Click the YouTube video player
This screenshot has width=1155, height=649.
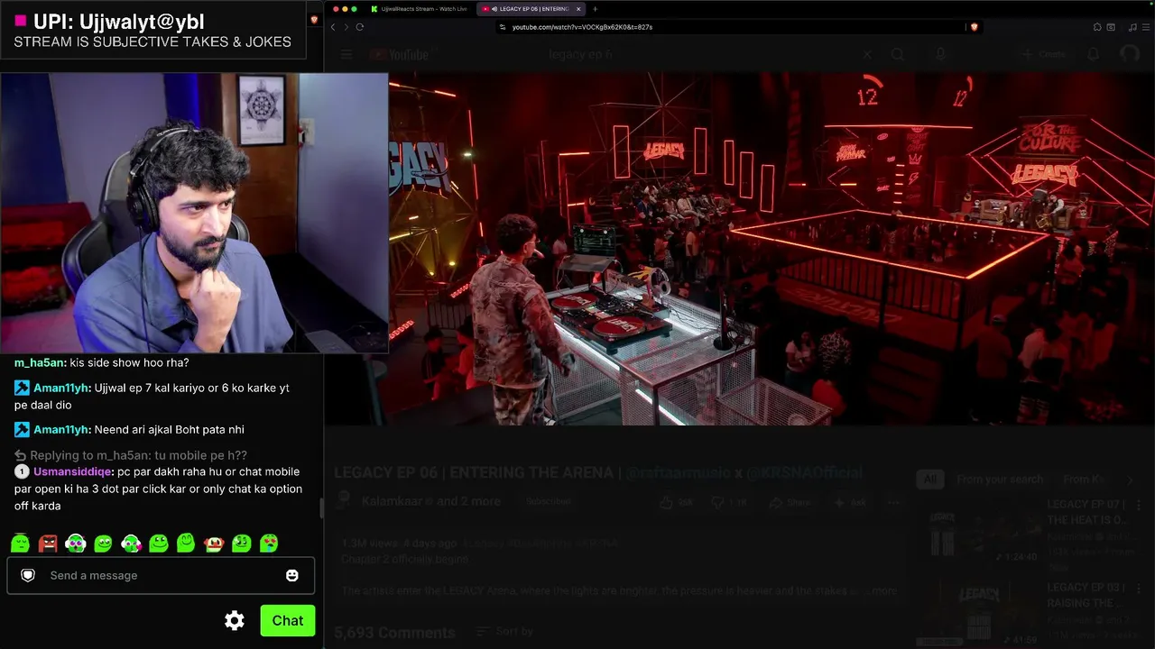739,248
